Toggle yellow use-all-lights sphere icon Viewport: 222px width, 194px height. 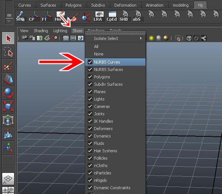(x=151, y=38)
